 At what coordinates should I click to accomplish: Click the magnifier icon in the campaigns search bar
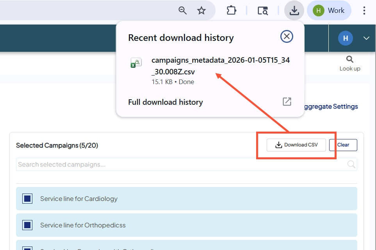point(351,164)
